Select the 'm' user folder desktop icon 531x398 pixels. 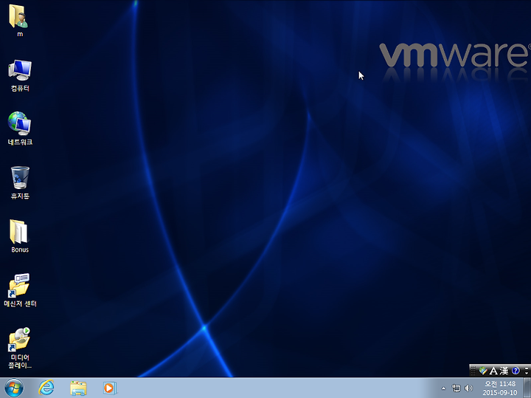tap(19, 20)
